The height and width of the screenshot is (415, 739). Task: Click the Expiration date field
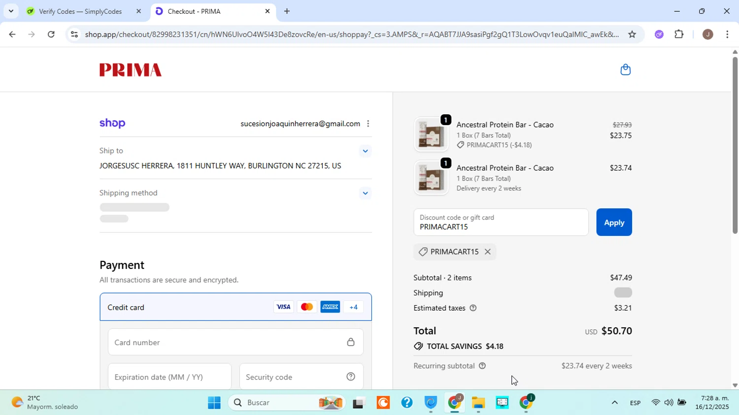coord(169,377)
